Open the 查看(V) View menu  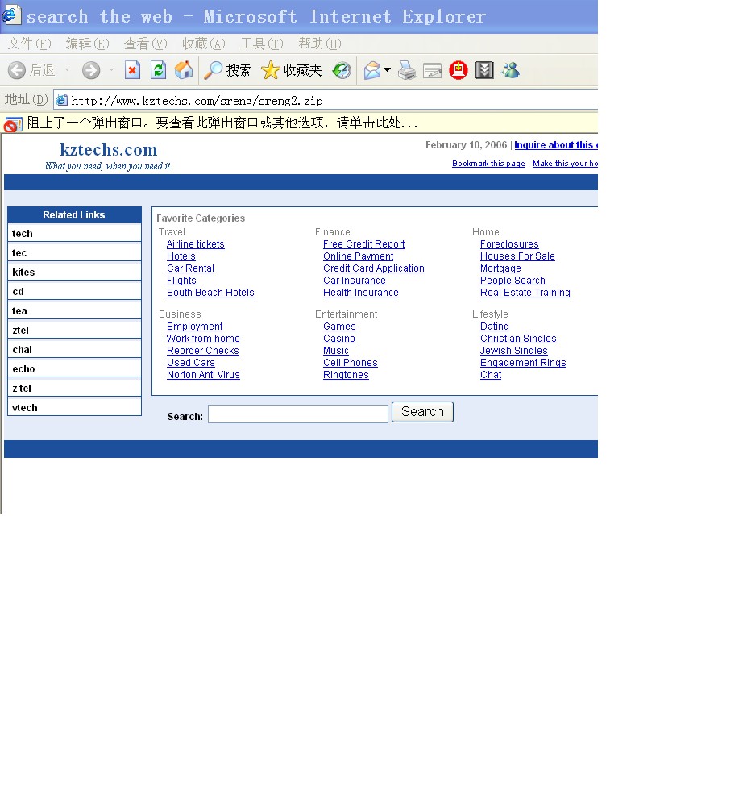pyautogui.click(x=145, y=44)
